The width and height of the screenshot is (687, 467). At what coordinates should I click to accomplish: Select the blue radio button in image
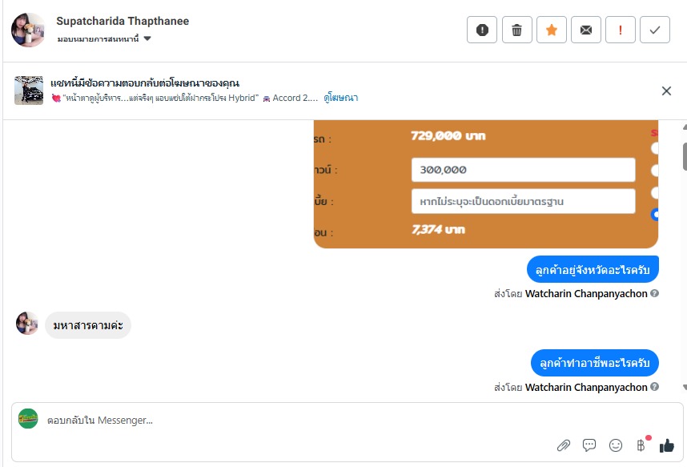[656, 214]
